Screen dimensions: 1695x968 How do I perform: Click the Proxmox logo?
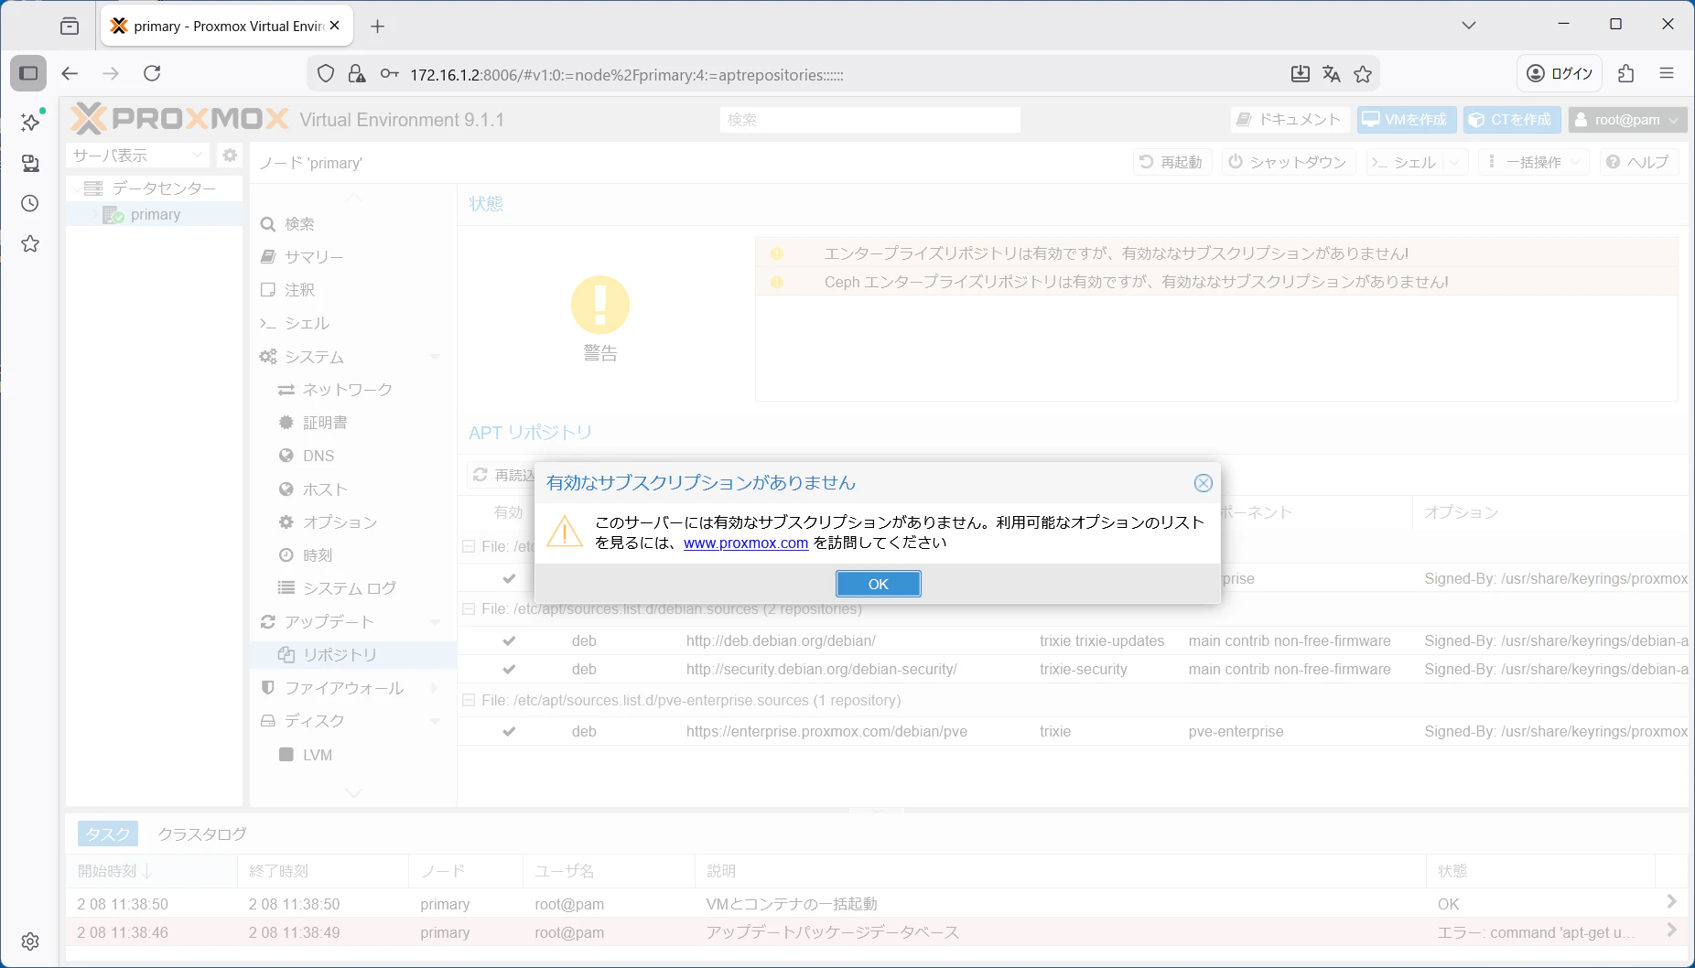180,119
